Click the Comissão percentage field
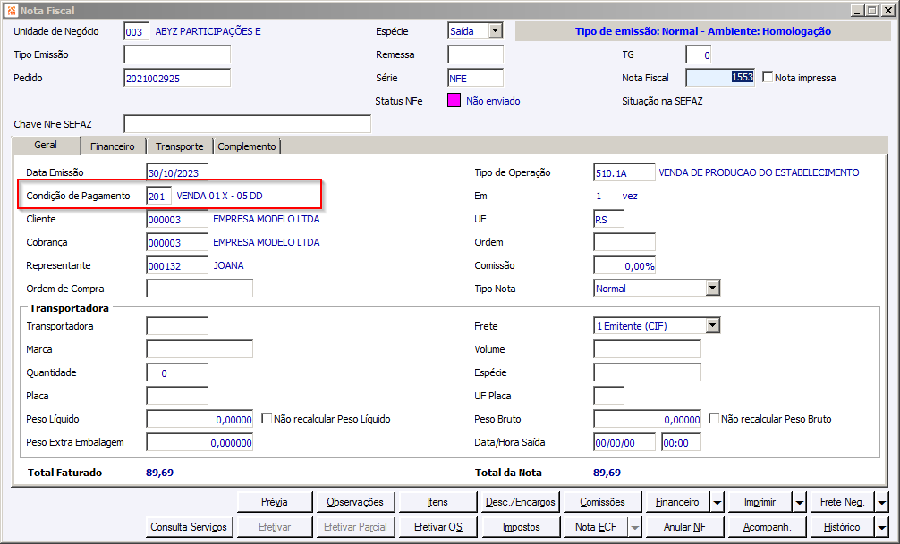900x544 pixels. tap(624, 265)
